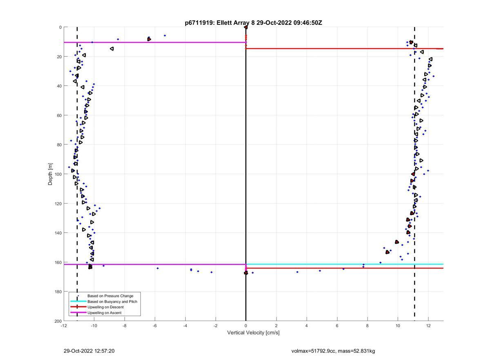Click the depth tick label 140
The width and height of the screenshot is (490, 361).
pyautogui.click(x=58, y=233)
